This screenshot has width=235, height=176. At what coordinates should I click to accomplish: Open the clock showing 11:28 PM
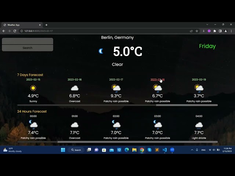pyautogui.click(x=228, y=150)
